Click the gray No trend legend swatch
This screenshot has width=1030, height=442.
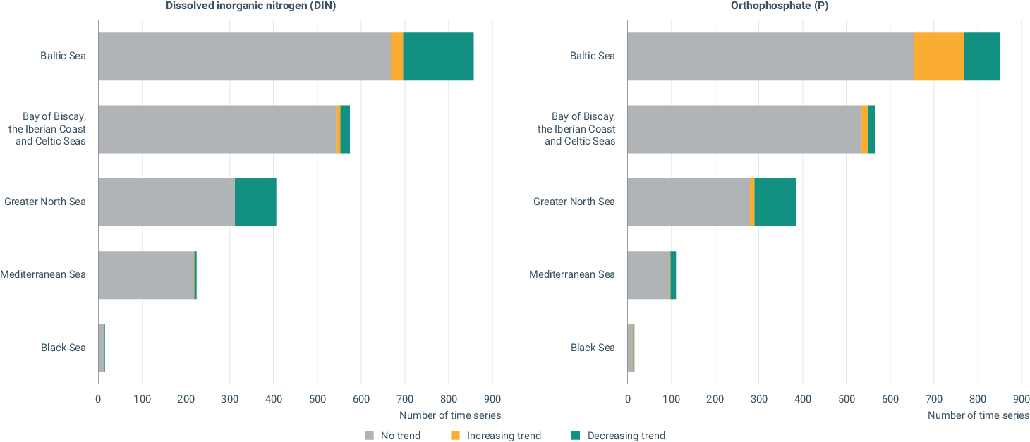369,436
